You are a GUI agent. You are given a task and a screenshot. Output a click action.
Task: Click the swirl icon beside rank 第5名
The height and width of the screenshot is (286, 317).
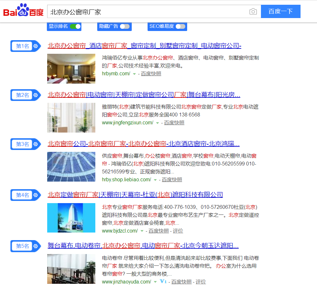pos(35,246)
